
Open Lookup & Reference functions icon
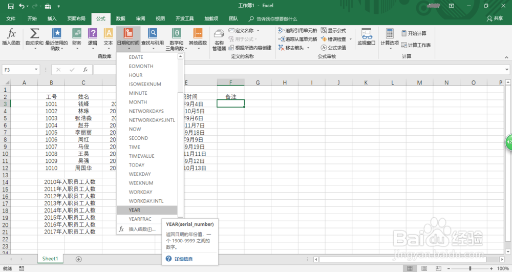pos(153,33)
